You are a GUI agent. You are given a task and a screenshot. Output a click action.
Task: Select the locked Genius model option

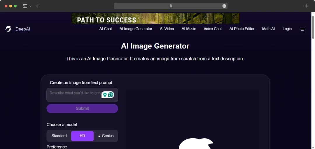106,136
